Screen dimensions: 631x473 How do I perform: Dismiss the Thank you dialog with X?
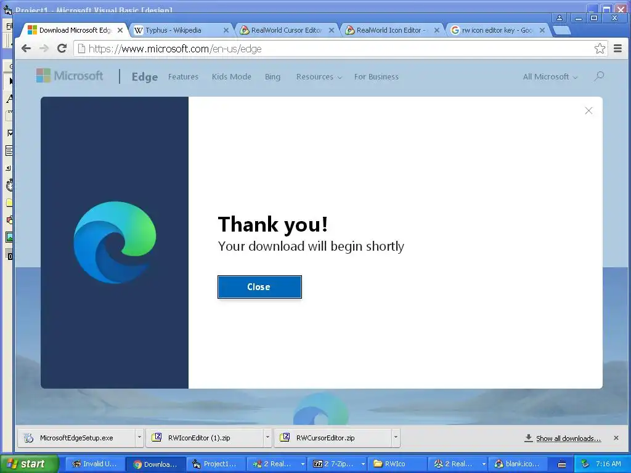click(588, 111)
